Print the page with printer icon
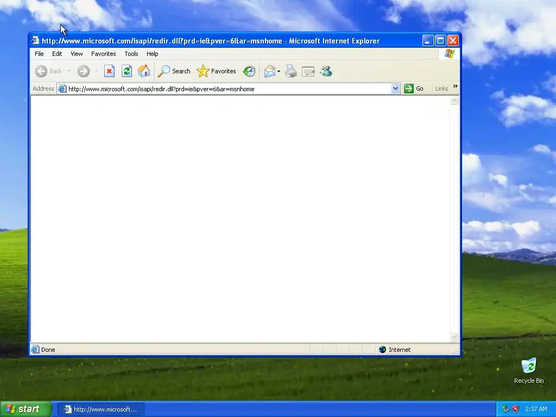Image resolution: width=556 pixels, height=417 pixels. [291, 71]
